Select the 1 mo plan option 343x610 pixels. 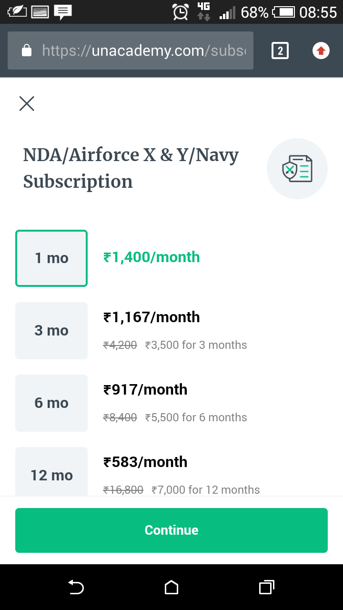51,258
